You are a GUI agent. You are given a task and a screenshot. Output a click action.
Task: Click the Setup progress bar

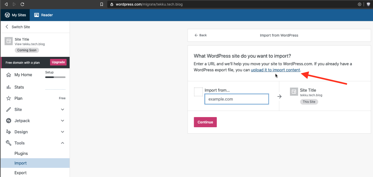pyautogui.click(x=55, y=77)
